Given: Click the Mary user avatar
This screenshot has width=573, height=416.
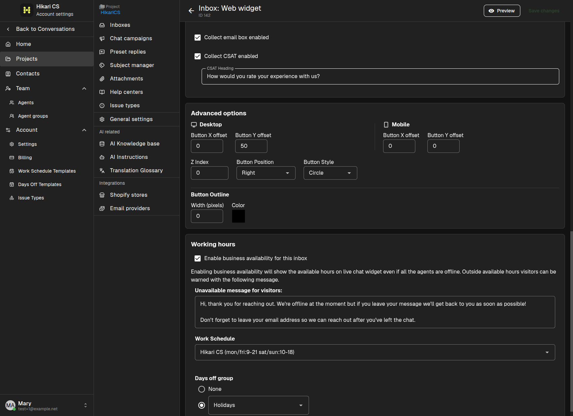Looking at the screenshot, I should tap(10, 405).
